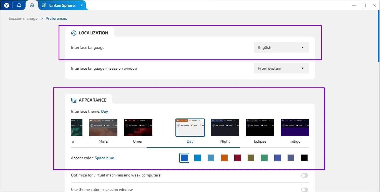Screen dimensions: 380x192
Task: Toggle Optimize for virtual machines switch
Action: click(x=304, y=175)
